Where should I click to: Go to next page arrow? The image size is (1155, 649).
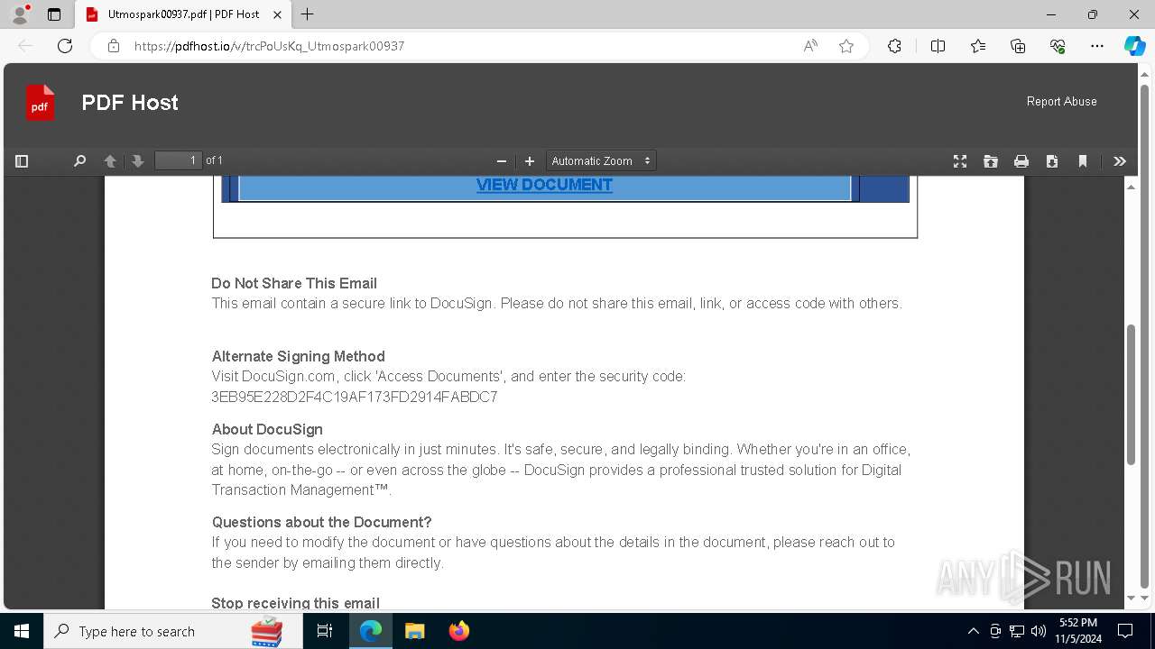(x=138, y=161)
